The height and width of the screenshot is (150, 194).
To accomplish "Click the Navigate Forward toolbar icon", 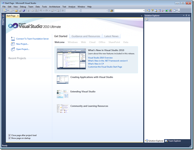I will point(58,11).
